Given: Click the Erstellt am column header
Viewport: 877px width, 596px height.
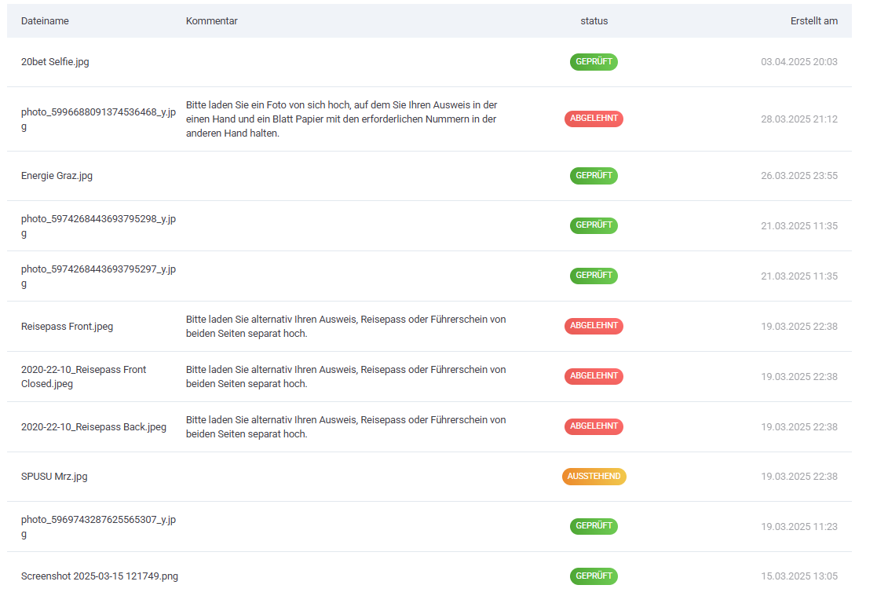Looking at the screenshot, I should [813, 21].
